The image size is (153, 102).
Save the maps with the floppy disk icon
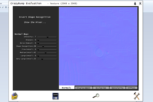(55, 96)
